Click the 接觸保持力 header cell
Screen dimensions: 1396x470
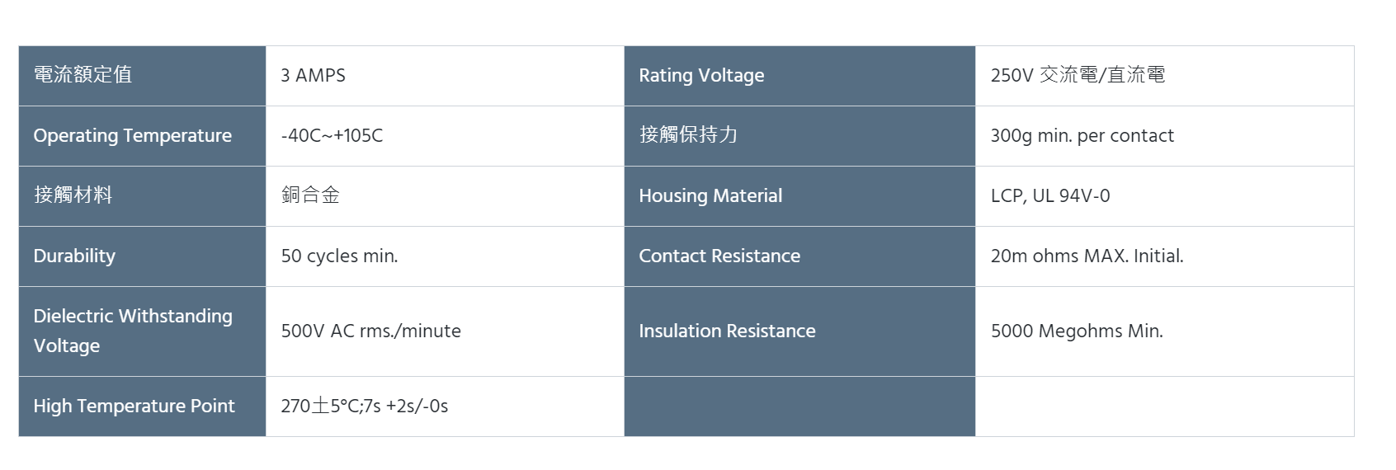[x=688, y=135]
